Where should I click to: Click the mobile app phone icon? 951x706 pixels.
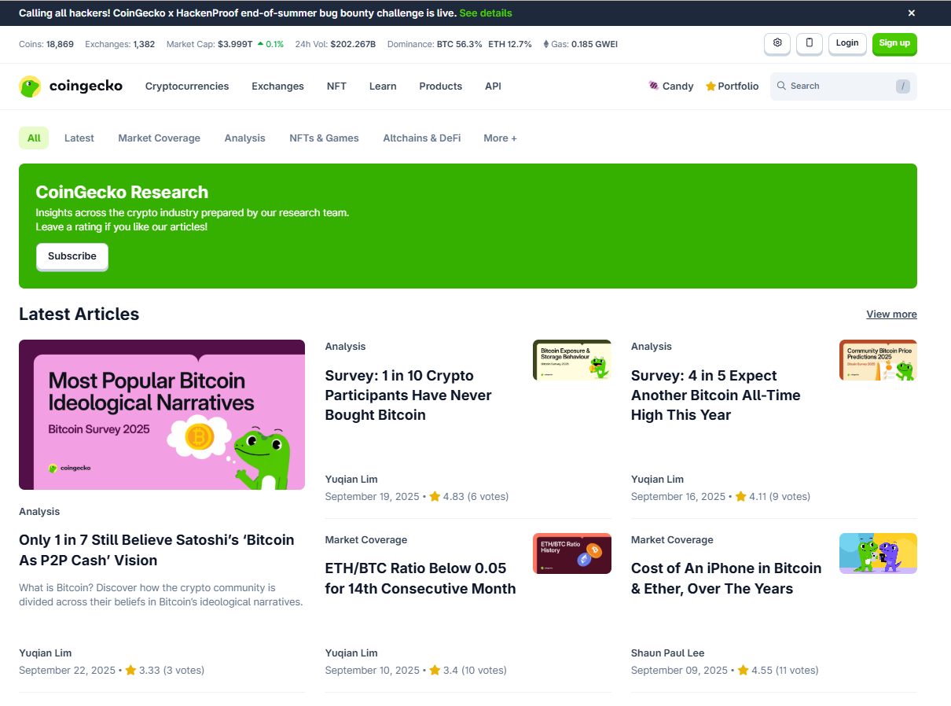click(809, 43)
